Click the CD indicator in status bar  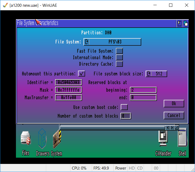(x=140, y=168)
